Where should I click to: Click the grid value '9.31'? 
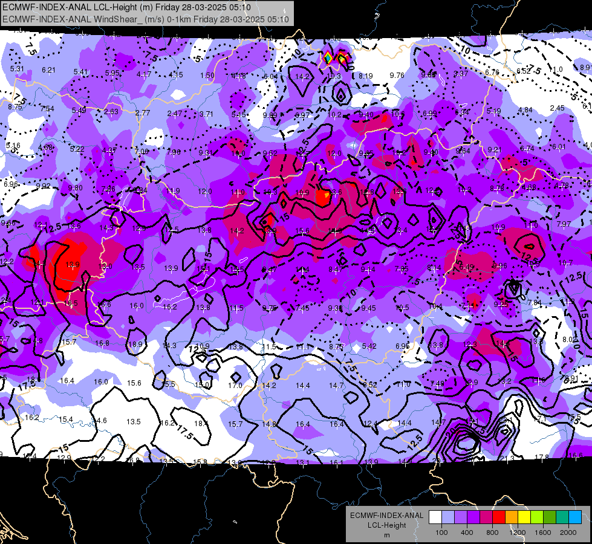click(x=206, y=152)
